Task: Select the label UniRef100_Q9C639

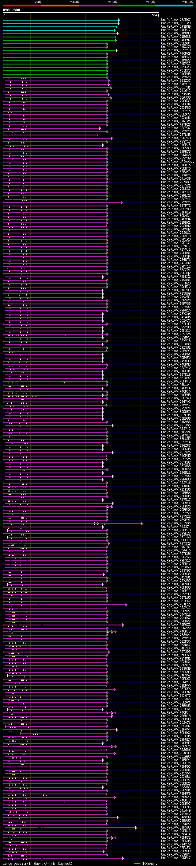Action: pos(176,101)
